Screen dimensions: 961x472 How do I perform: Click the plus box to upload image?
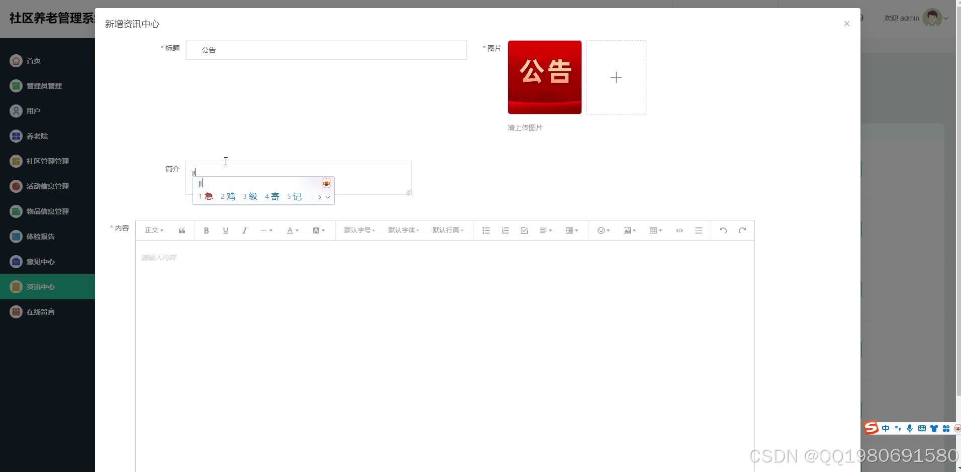[616, 77]
